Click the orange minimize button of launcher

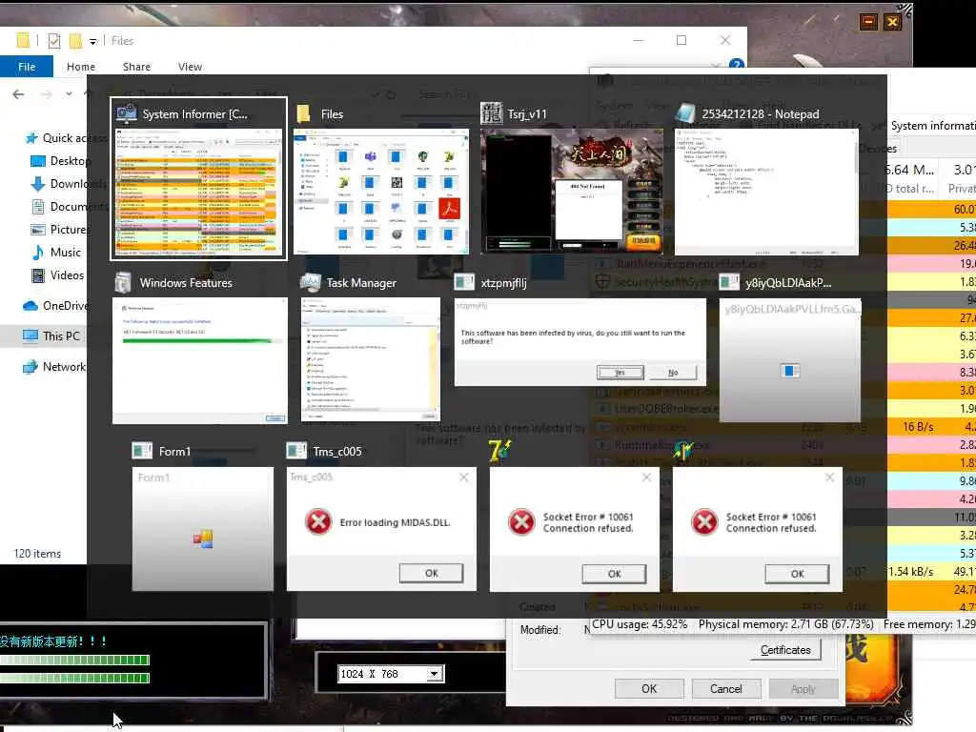pos(868,23)
